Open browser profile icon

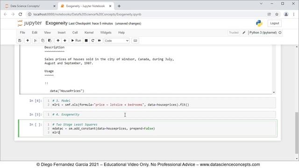click(286, 14)
